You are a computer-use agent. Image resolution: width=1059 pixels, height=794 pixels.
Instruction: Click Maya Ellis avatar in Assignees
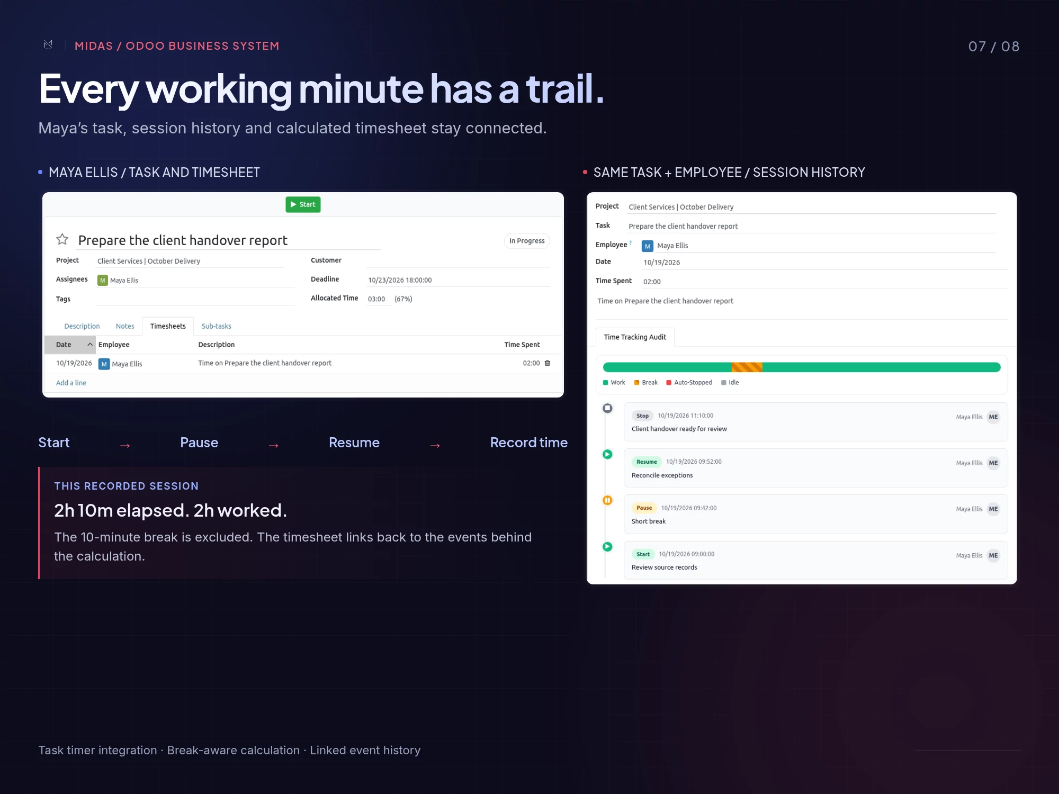[103, 280]
